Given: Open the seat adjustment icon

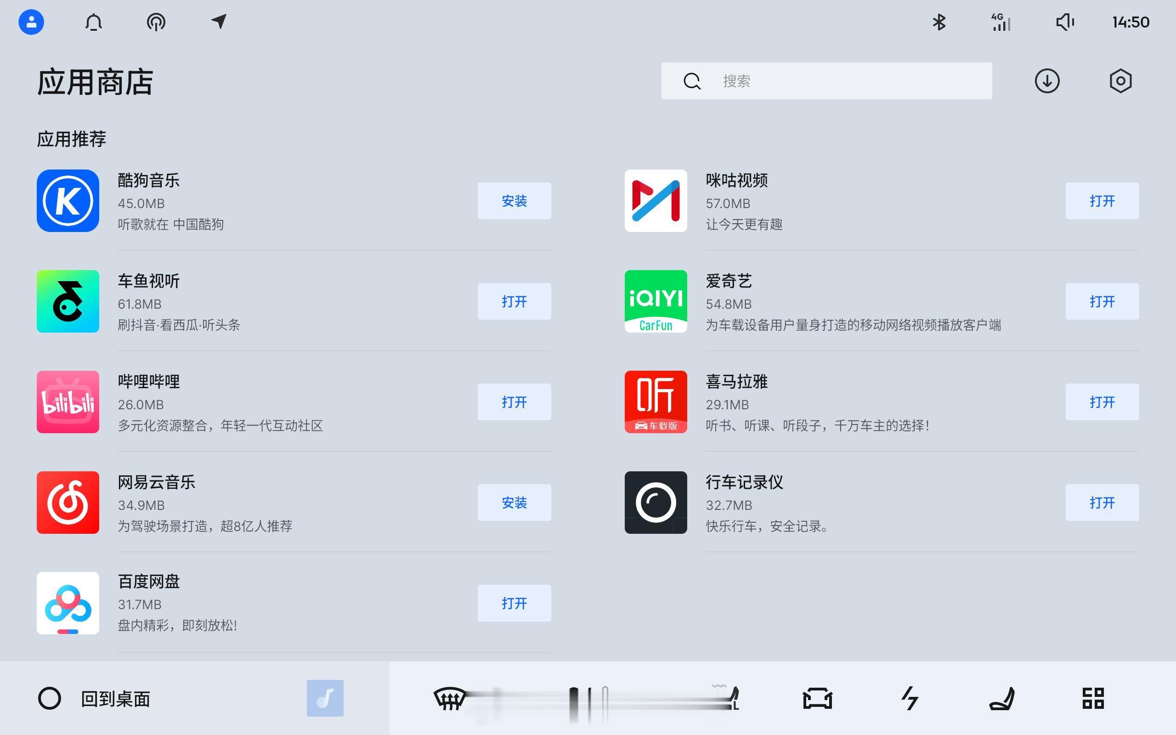Looking at the screenshot, I should [x=1001, y=699].
